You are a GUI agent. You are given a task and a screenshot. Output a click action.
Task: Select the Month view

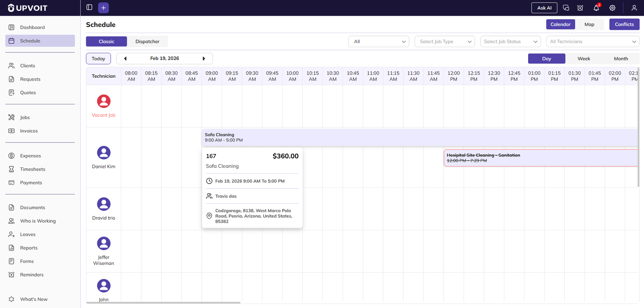[621, 58]
